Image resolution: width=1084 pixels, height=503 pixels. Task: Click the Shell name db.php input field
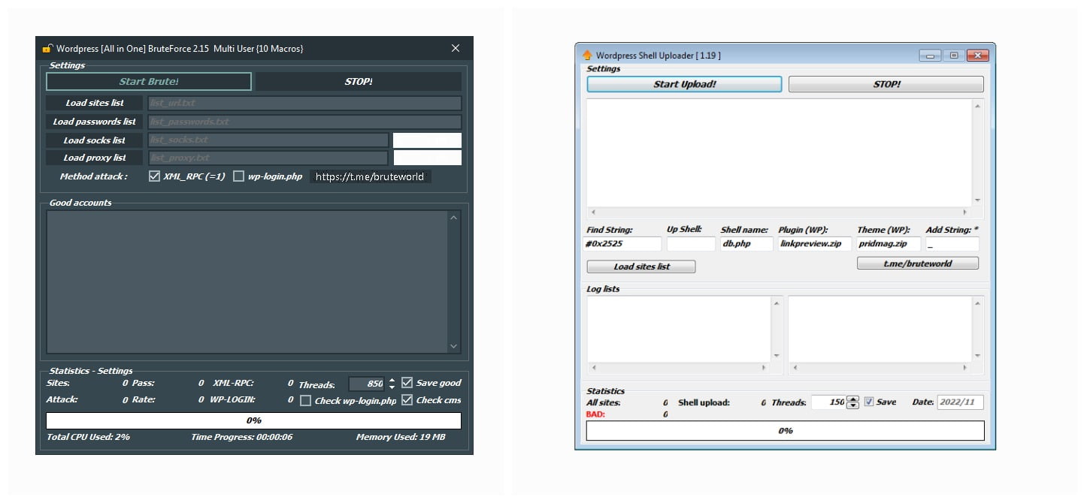(x=745, y=243)
